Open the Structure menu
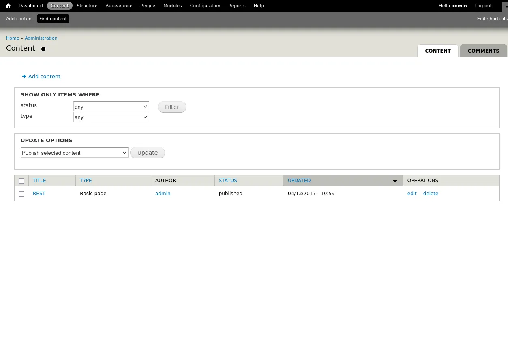 (x=87, y=6)
